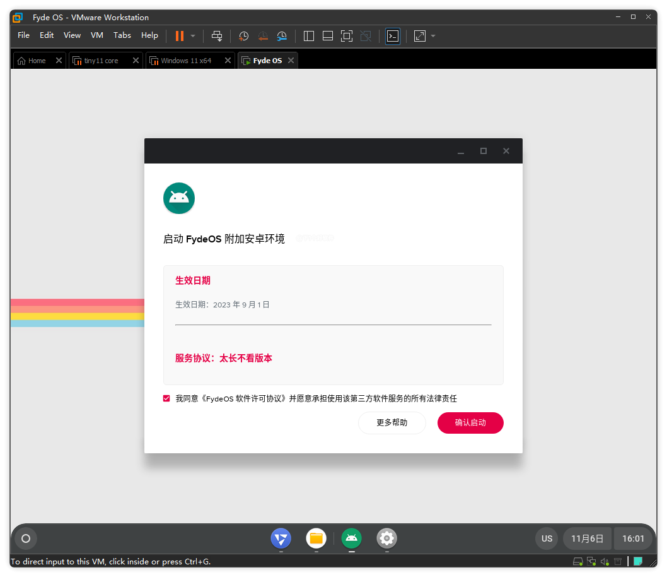Click the orange Pause VM button
Image resolution: width=667 pixels, height=577 pixels.
tap(180, 36)
